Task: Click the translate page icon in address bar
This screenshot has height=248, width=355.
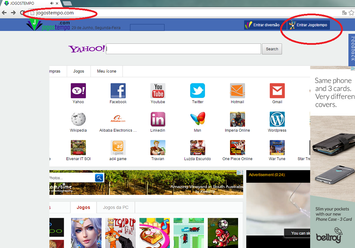Action: coord(344,13)
